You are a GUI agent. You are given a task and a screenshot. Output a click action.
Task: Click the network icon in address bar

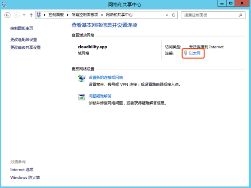pyautogui.click(x=39, y=15)
